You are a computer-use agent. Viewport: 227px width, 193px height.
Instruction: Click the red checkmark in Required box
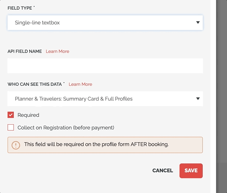(11, 115)
